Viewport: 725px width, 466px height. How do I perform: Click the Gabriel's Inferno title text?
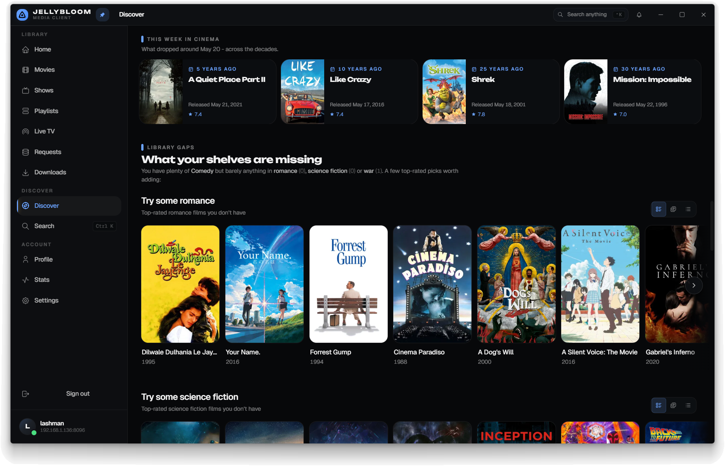tap(670, 352)
